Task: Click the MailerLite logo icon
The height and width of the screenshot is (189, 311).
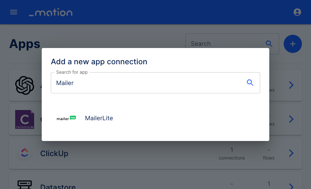Action: click(66, 118)
